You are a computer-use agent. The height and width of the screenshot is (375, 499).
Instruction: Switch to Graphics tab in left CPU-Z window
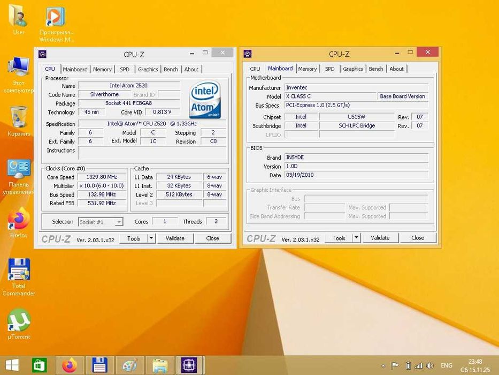coord(148,69)
